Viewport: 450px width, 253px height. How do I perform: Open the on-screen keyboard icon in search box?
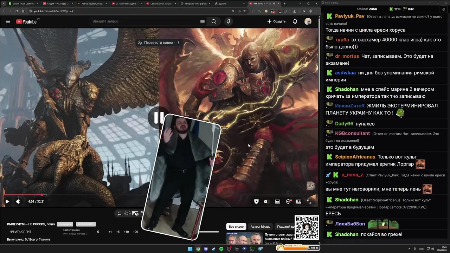click(202, 21)
